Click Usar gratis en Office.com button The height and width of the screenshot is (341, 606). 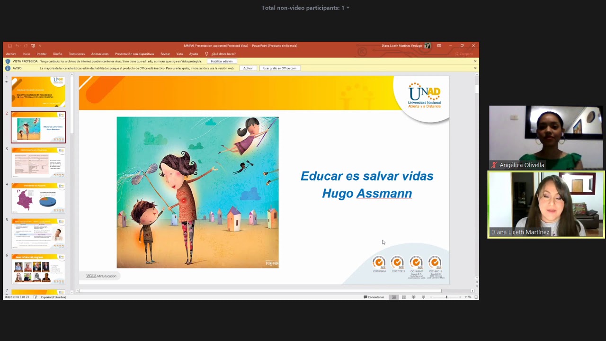[279, 68]
